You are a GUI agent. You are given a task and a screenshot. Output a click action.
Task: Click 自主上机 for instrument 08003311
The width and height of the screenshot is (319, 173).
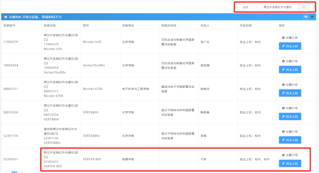tap(290, 93)
